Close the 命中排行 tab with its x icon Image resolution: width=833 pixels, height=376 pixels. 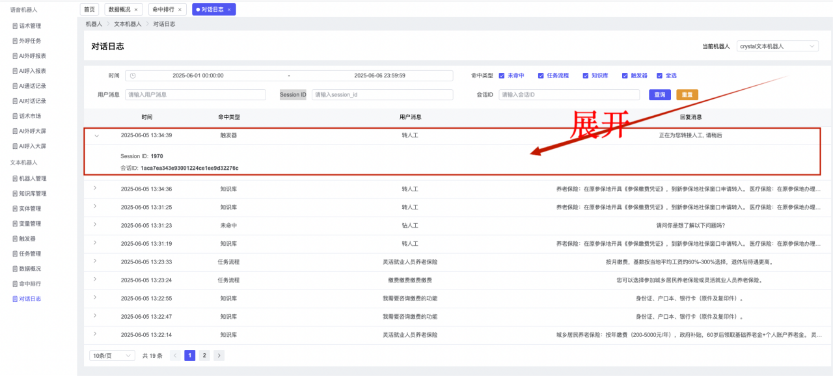178,10
